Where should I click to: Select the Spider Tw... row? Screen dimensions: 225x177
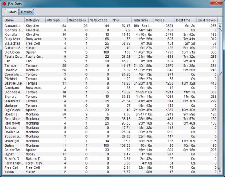coord(110,150)
